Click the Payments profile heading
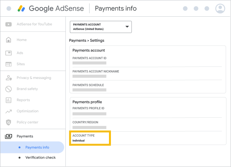The height and width of the screenshot is (167, 231). (87, 102)
